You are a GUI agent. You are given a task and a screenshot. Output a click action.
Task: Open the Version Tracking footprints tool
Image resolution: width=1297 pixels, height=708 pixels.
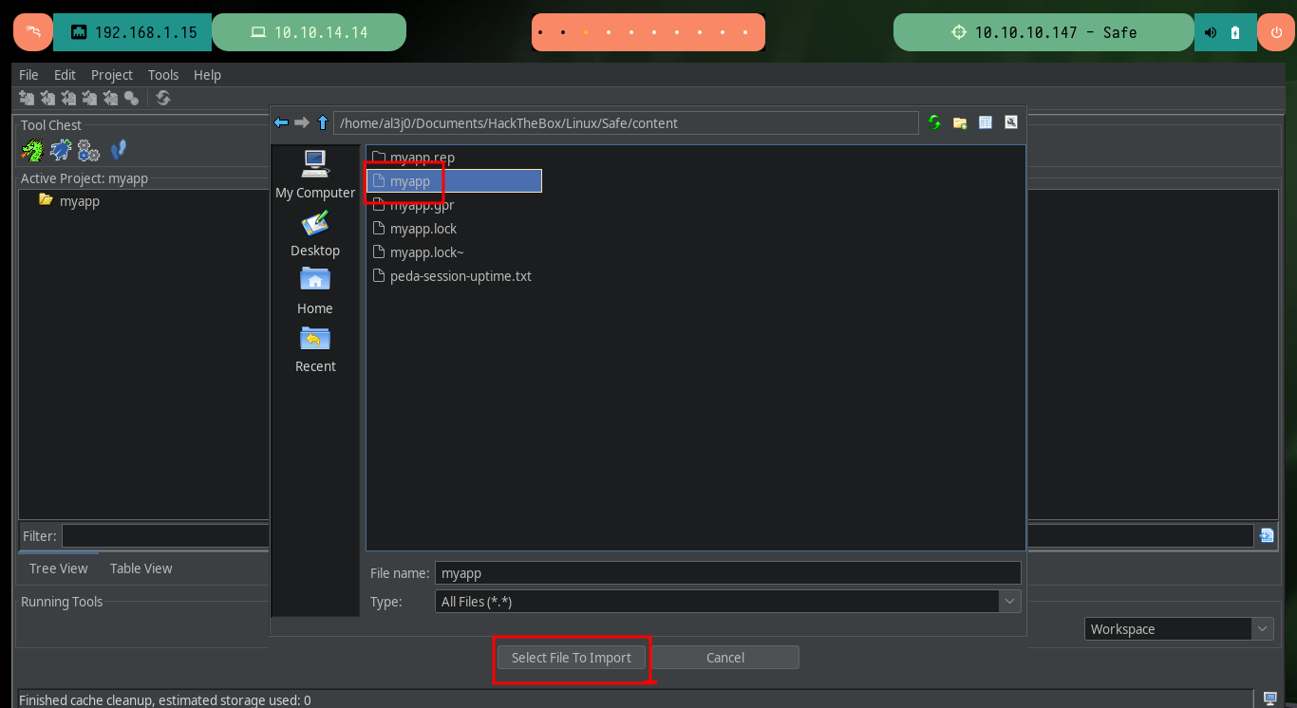(x=119, y=150)
